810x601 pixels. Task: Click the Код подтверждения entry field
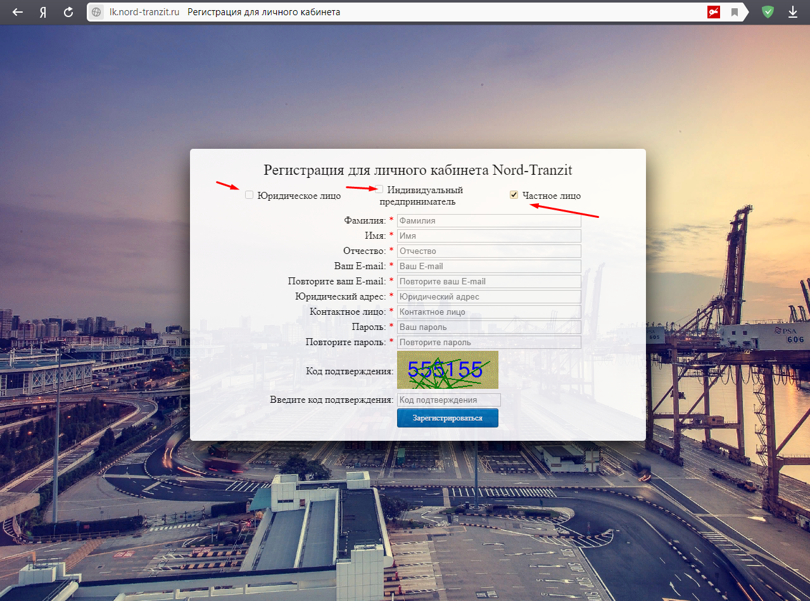448,400
